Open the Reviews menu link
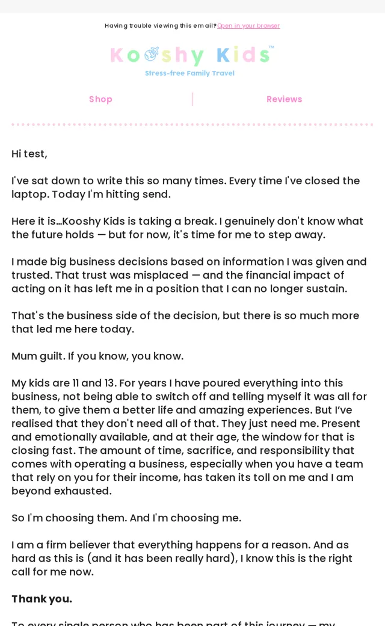 pos(284,99)
